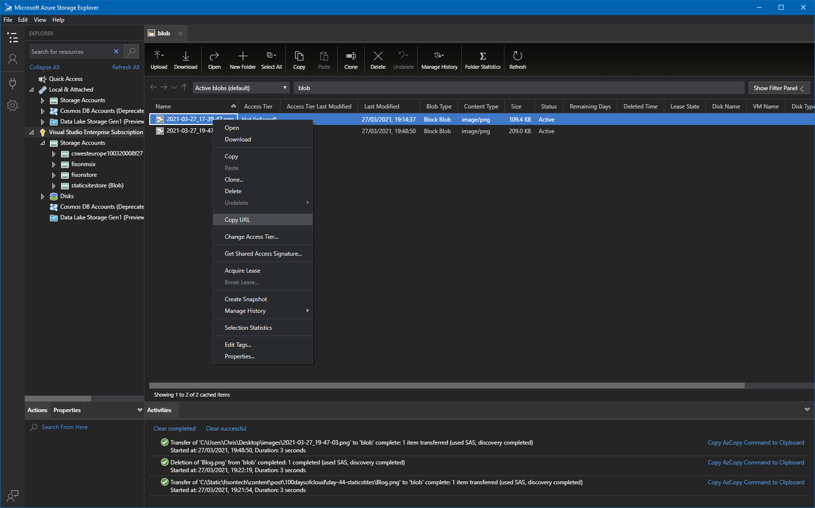Open the feedback icon in the sidebar
815x508 pixels.
coord(13,495)
